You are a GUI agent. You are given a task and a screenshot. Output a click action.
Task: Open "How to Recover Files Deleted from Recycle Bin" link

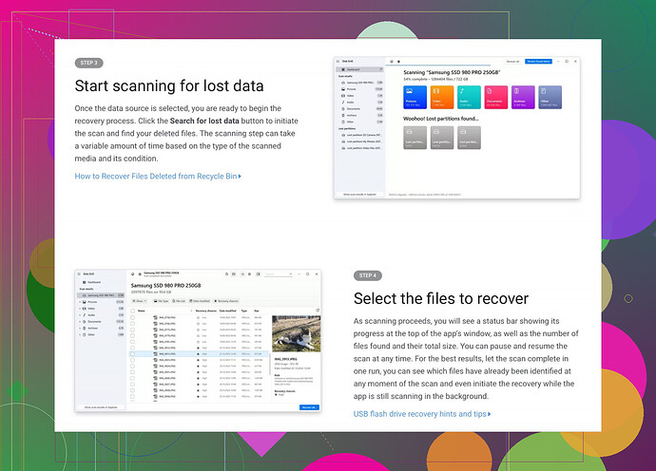pyautogui.click(x=157, y=176)
